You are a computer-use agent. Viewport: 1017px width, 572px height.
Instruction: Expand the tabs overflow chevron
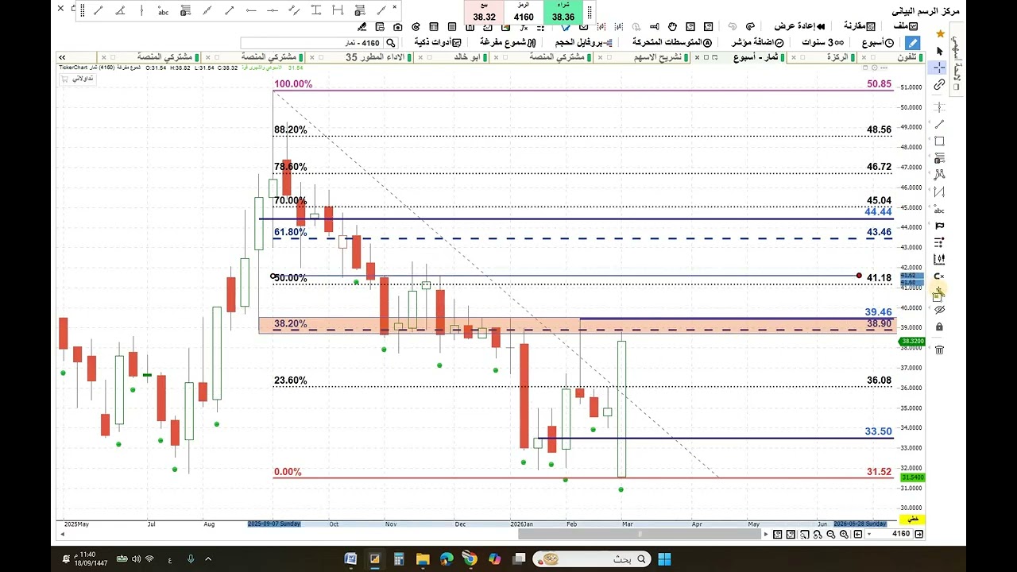[x=62, y=57]
